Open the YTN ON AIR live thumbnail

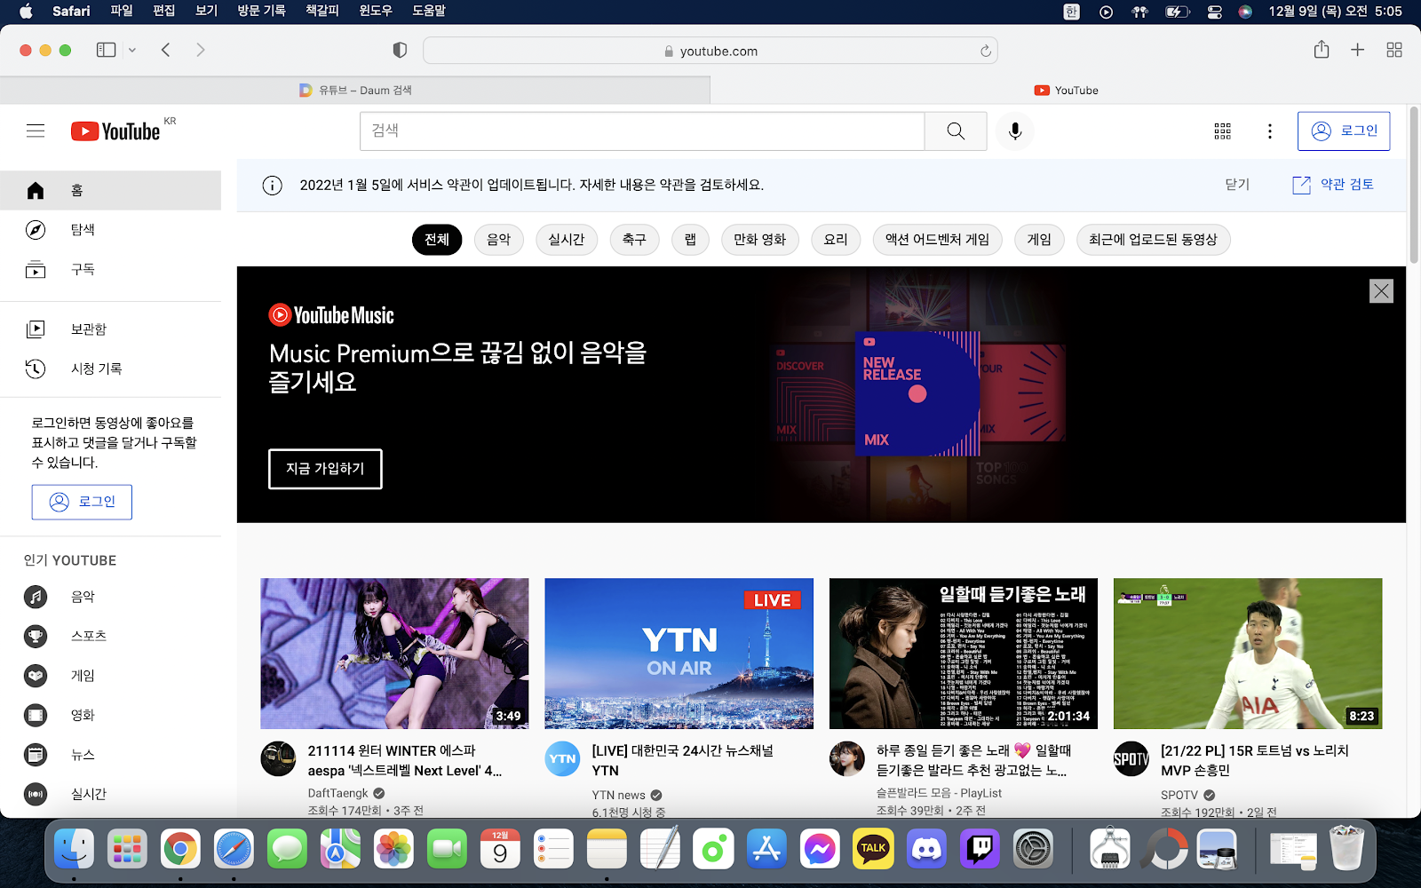click(x=679, y=654)
